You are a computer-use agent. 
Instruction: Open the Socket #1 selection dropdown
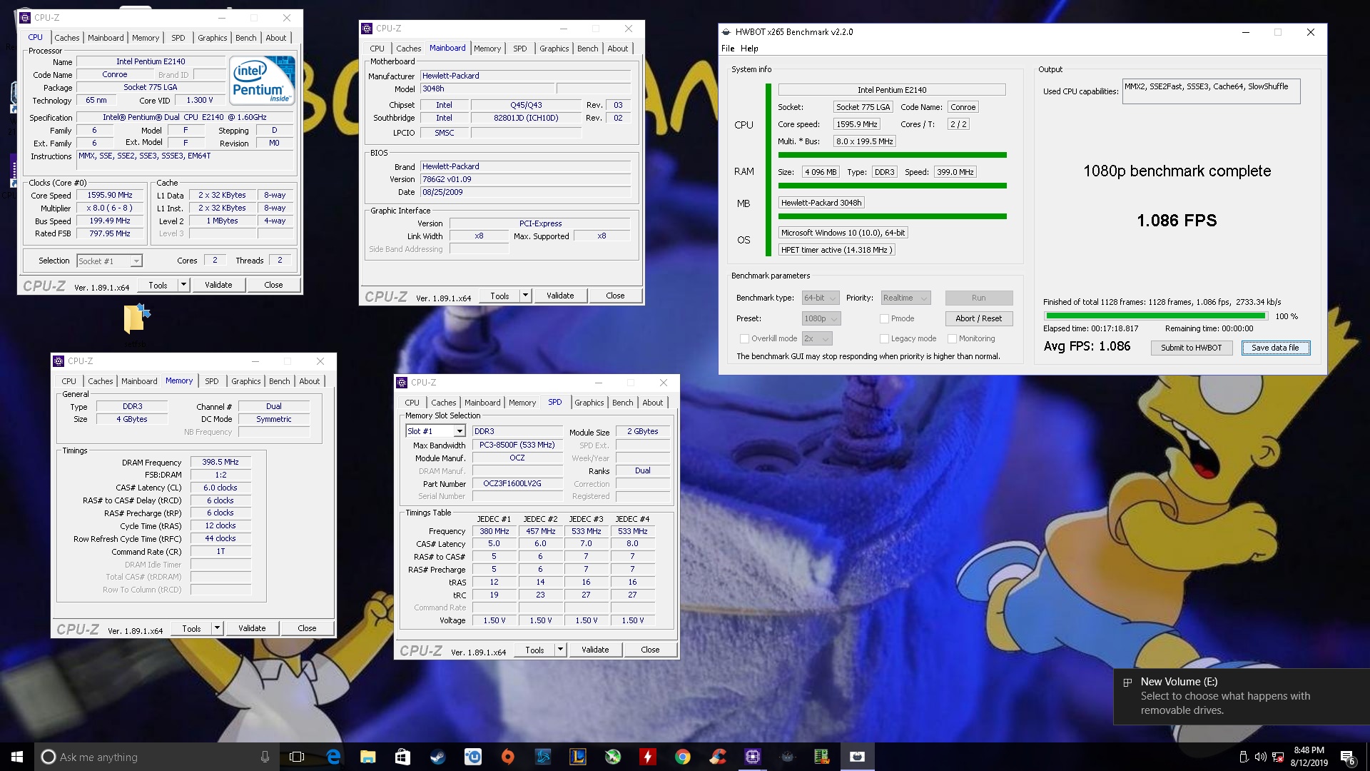pyautogui.click(x=109, y=261)
